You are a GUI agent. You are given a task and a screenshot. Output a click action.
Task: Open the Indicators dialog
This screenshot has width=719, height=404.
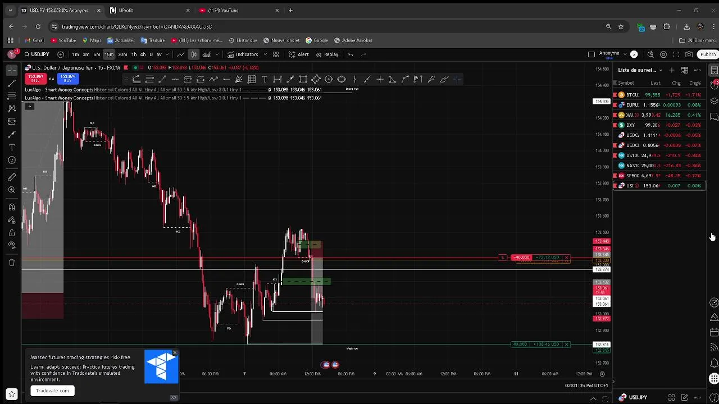[243, 54]
